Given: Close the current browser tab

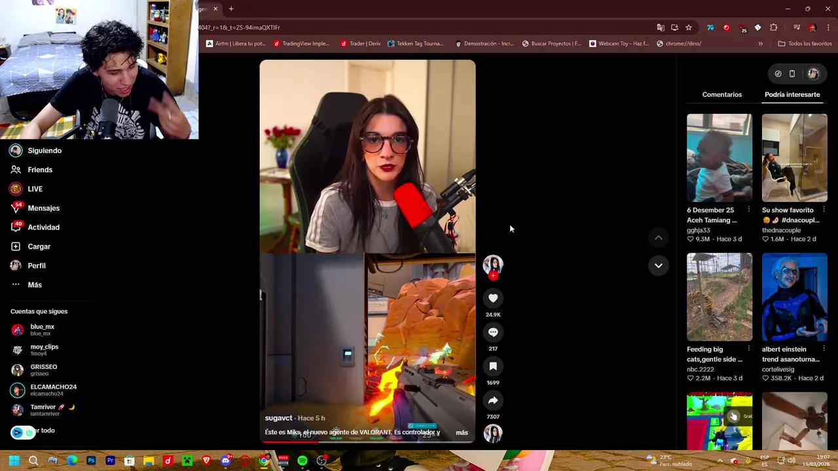Looking at the screenshot, I should click(215, 9).
